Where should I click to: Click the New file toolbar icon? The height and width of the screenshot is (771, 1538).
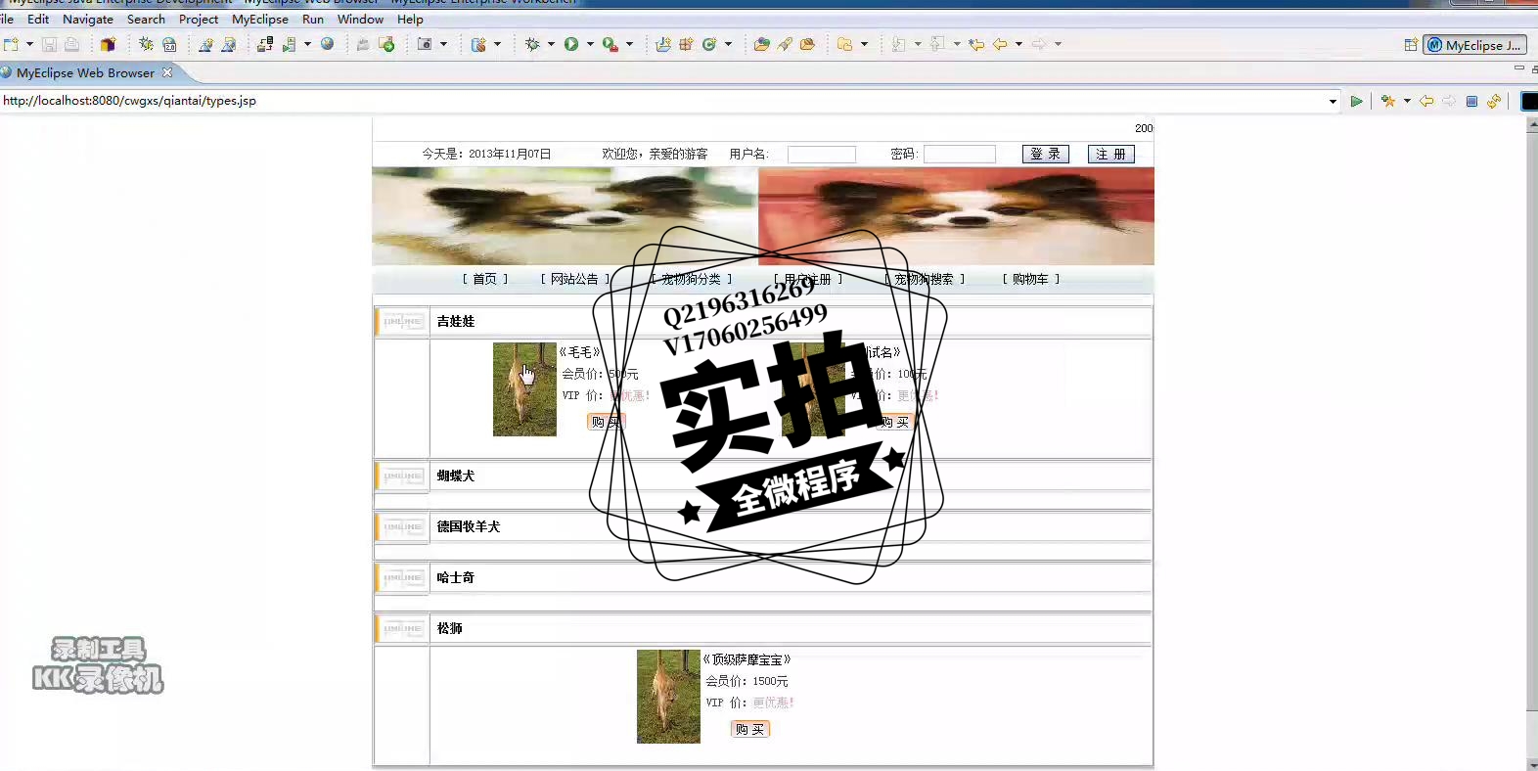pos(11,44)
